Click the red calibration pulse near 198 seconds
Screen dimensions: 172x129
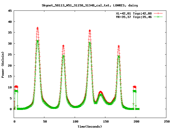click(x=134, y=87)
